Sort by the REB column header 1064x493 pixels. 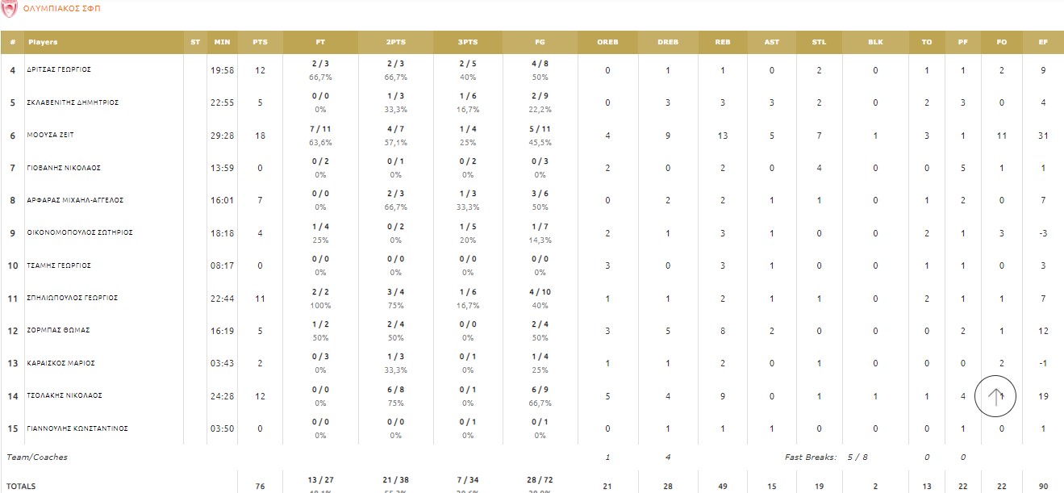(x=723, y=42)
